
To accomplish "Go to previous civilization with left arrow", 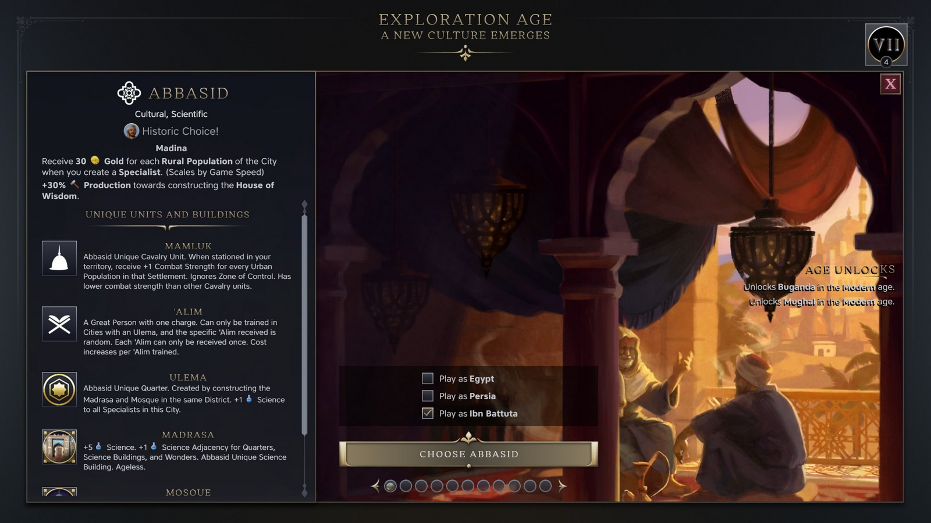I will point(375,486).
